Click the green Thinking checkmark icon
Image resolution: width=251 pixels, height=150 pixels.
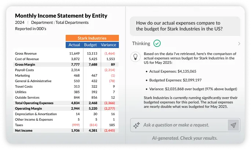coord(157,43)
